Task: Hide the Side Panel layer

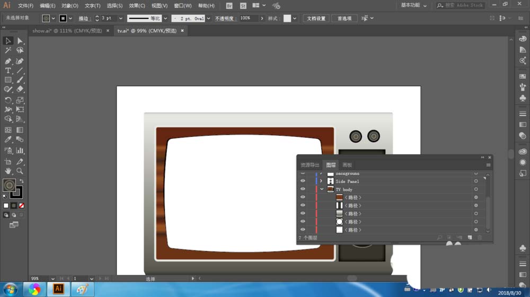Action: 303,181
